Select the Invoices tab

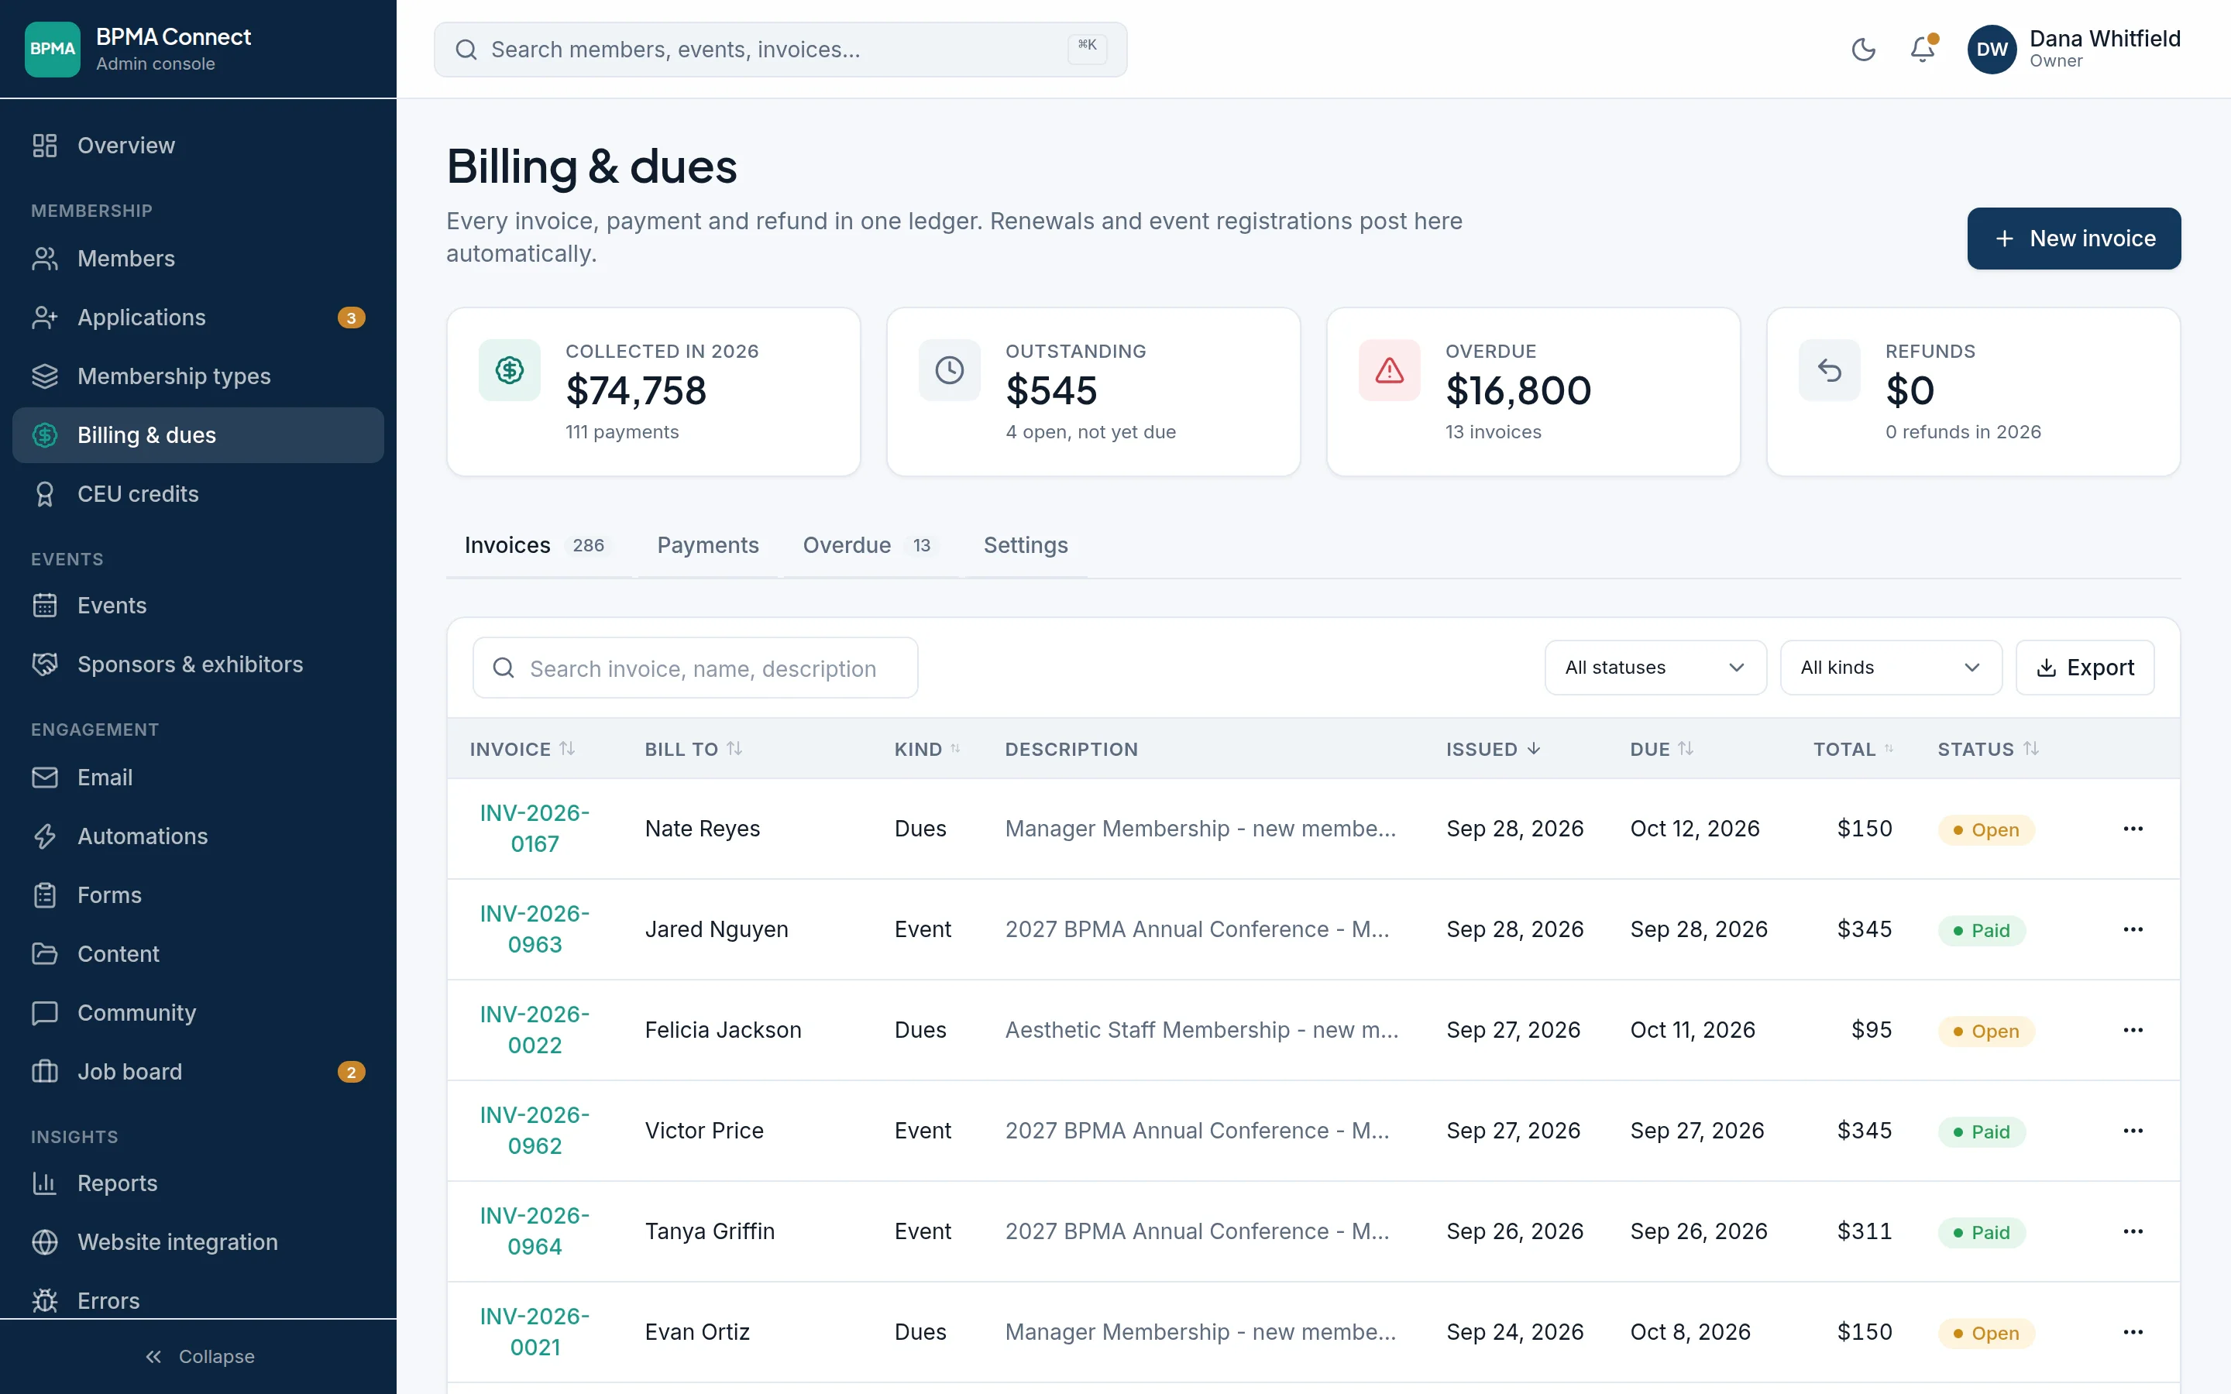538,545
